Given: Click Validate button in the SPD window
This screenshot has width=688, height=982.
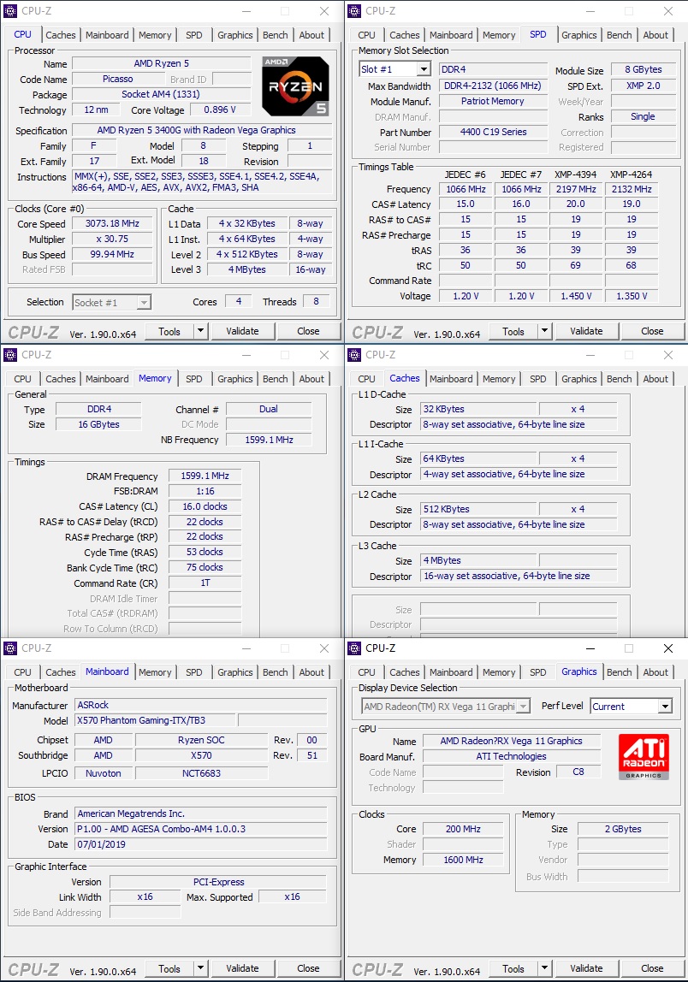Looking at the screenshot, I should click(x=586, y=331).
